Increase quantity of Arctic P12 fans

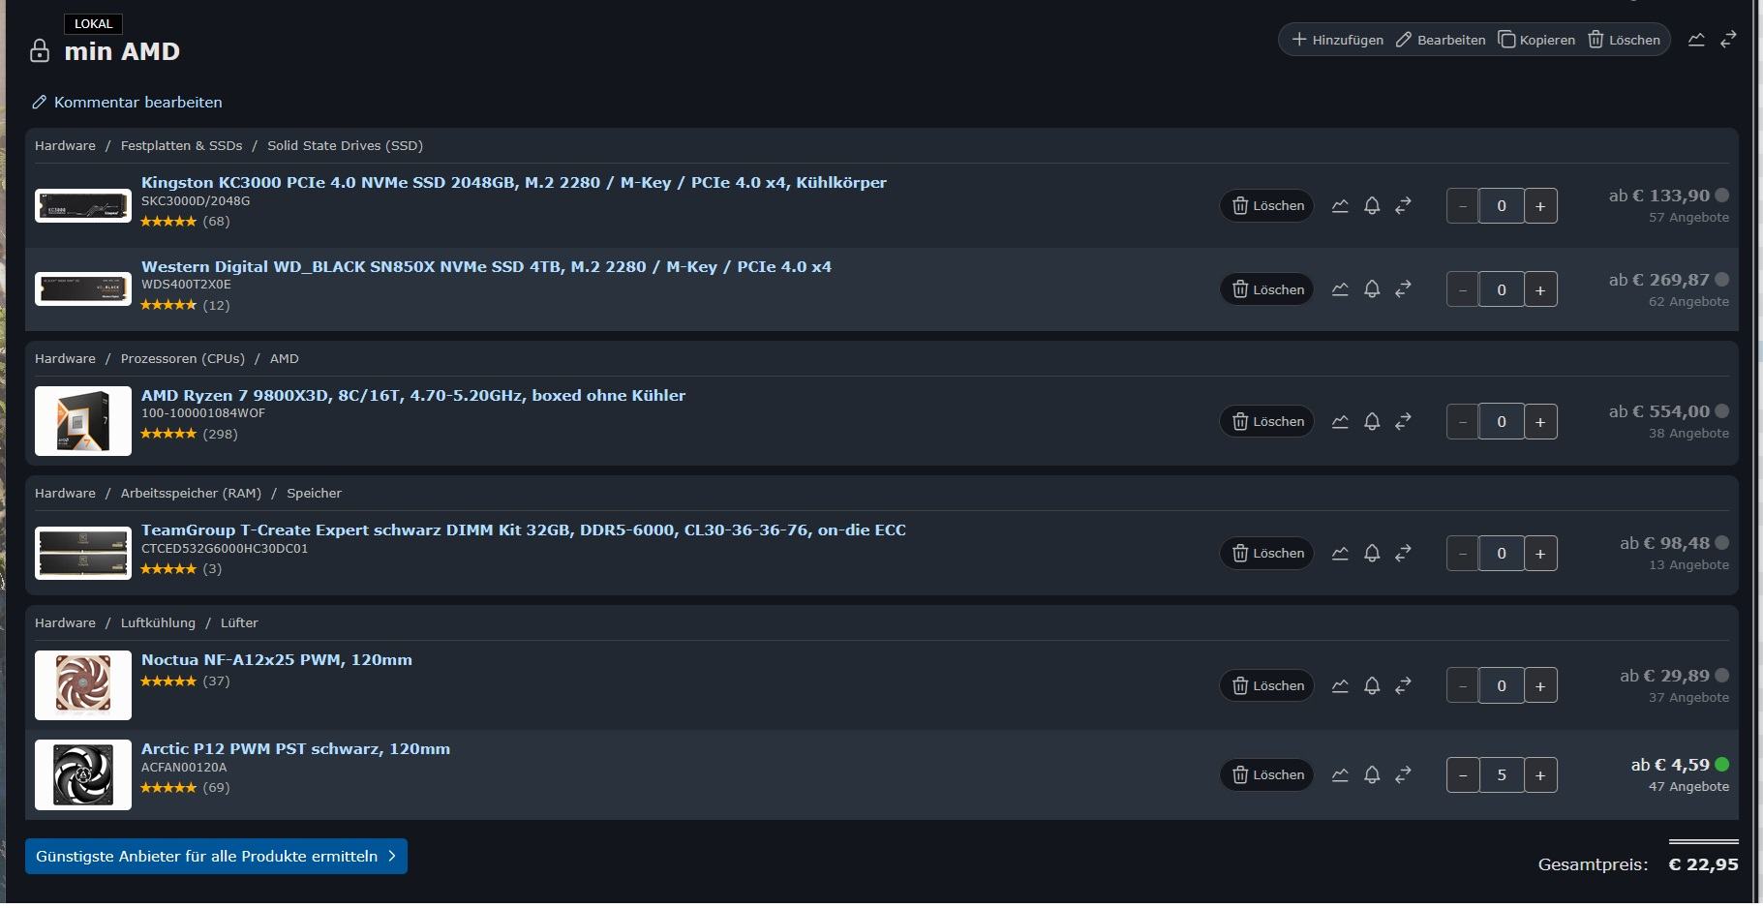[x=1540, y=774]
